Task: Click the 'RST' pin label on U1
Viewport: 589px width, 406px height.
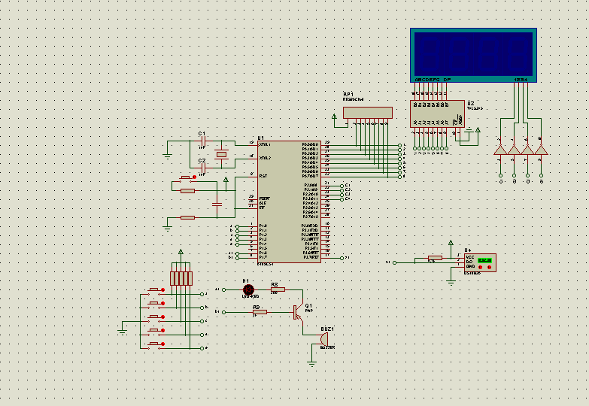Action: coord(263,176)
